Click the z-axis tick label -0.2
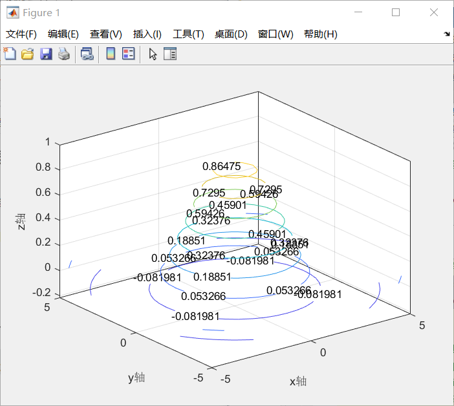Screen dimensions: 454x406 41,293
